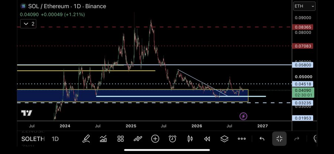Image resolution: width=334 pixels, height=154 pixels.
Task: Select the yellow horizontal line drawing
Action: pyautogui.click(x=86, y=71)
